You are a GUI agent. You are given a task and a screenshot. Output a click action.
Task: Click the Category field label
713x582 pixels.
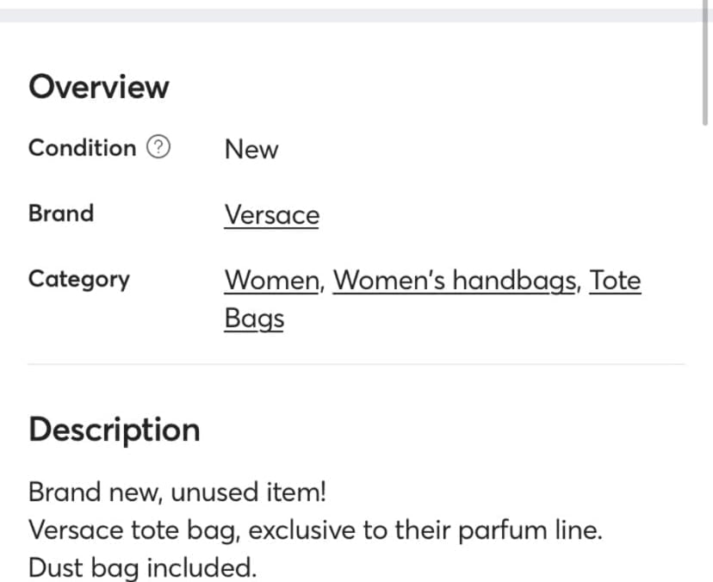[79, 279]
